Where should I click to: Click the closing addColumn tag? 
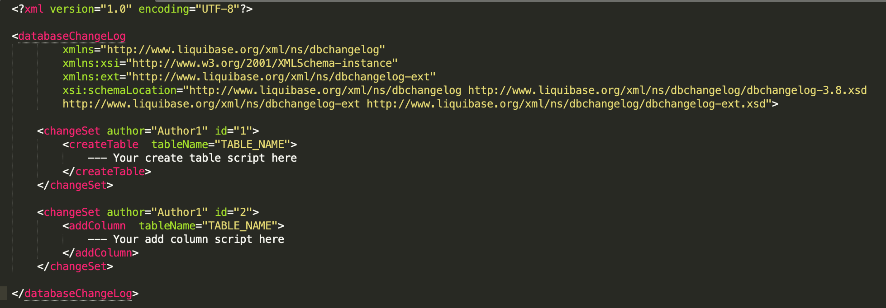[100, 253]
